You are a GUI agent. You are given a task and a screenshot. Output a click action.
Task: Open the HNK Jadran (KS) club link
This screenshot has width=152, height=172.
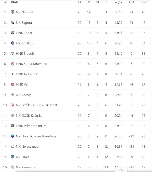click(28, 74)
